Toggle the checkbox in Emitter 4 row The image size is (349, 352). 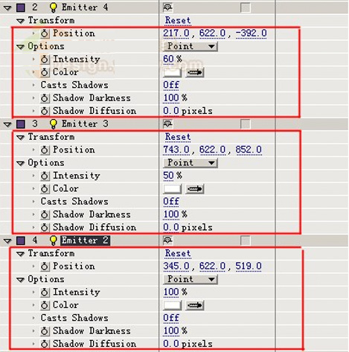click(245, 7)
